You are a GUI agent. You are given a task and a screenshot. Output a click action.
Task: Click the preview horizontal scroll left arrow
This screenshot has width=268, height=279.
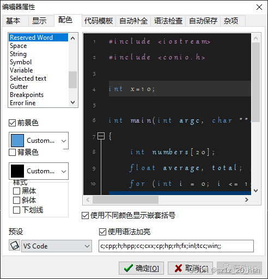(88, 200)
